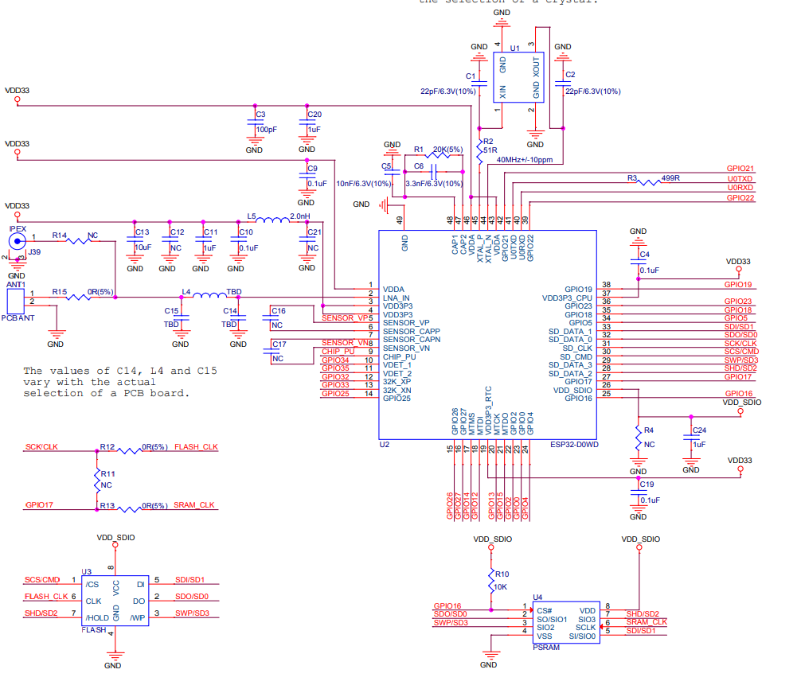
Task: Select resistor R10 10K symbol
Action: coord(491,581)
